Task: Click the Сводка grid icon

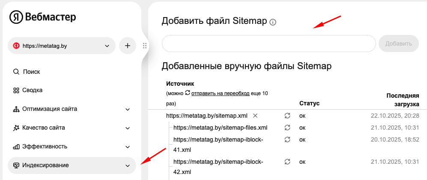Action: (16, 90)
